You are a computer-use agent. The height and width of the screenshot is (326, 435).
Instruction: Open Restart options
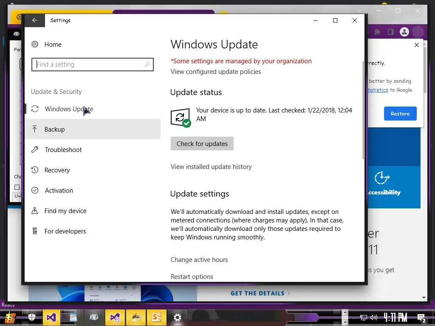click(192, 277)
